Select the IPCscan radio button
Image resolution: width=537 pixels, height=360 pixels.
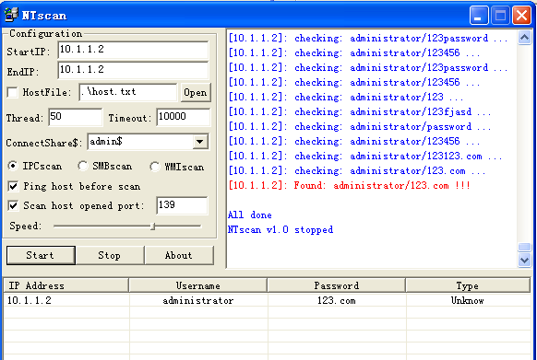[13, 166]
